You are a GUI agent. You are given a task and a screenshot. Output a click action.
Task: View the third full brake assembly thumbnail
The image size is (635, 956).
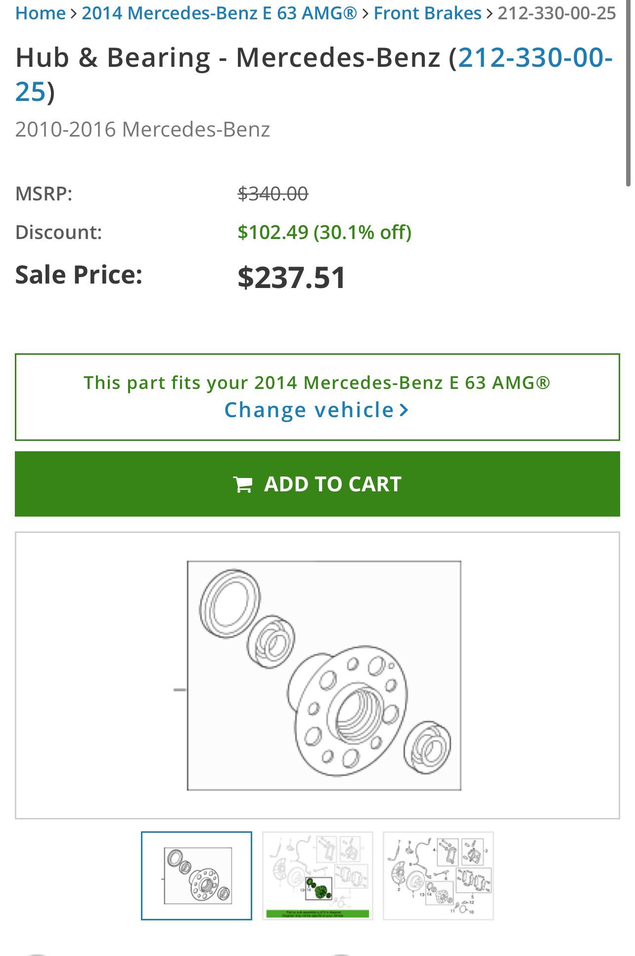[x=438, y=876]
